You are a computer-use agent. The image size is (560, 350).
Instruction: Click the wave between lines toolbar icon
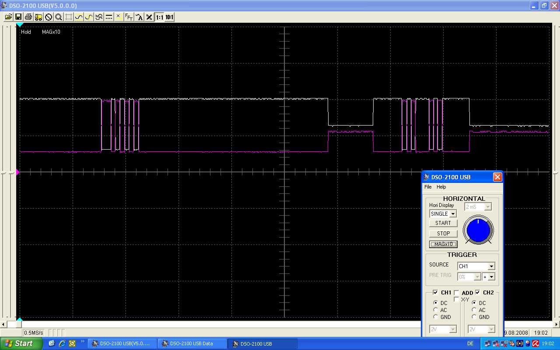[x=99, y=17]
